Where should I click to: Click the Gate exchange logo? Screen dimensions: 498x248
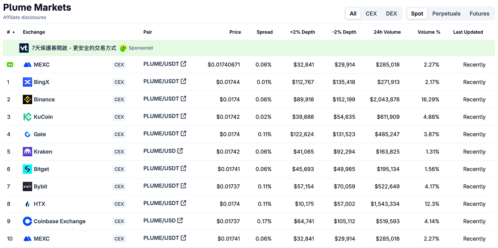click(x=27, y=134)
